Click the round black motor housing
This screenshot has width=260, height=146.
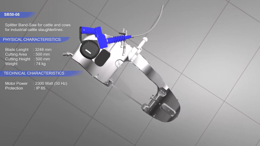(x=90, y=50)
